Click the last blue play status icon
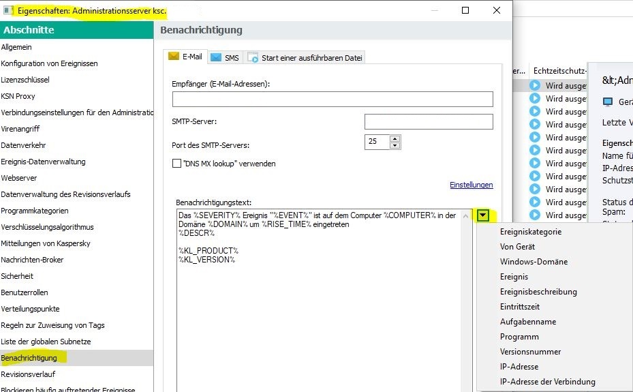This screenshot has height=392, width=633. (x=535, y=215)
